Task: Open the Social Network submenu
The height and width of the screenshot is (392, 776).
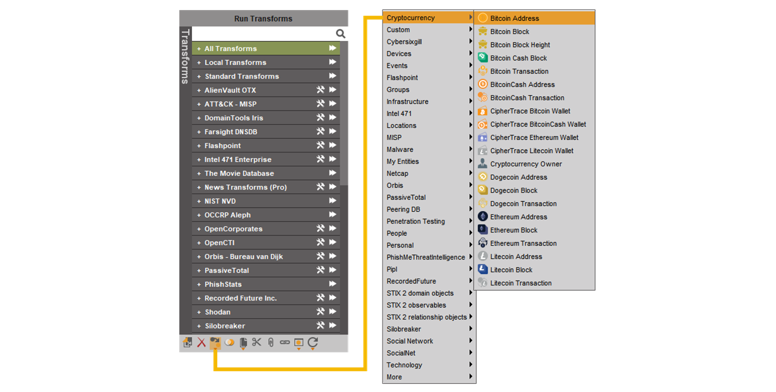Action: [x=429, y=341]
